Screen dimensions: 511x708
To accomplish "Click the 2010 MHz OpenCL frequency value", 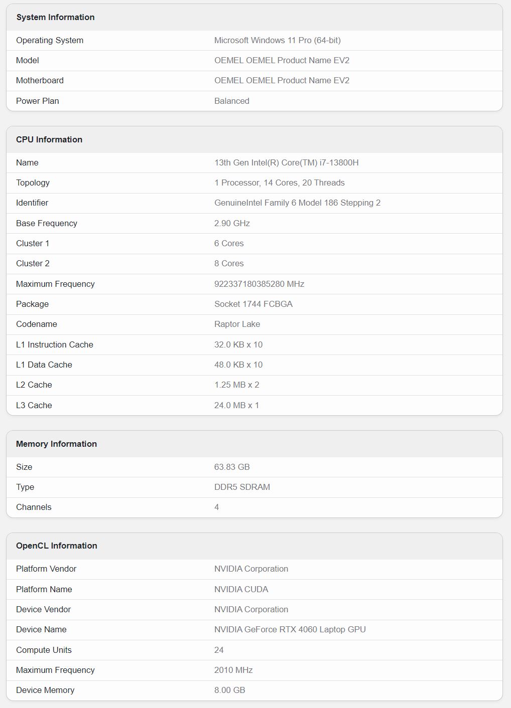I will click(x=233, y=670).
